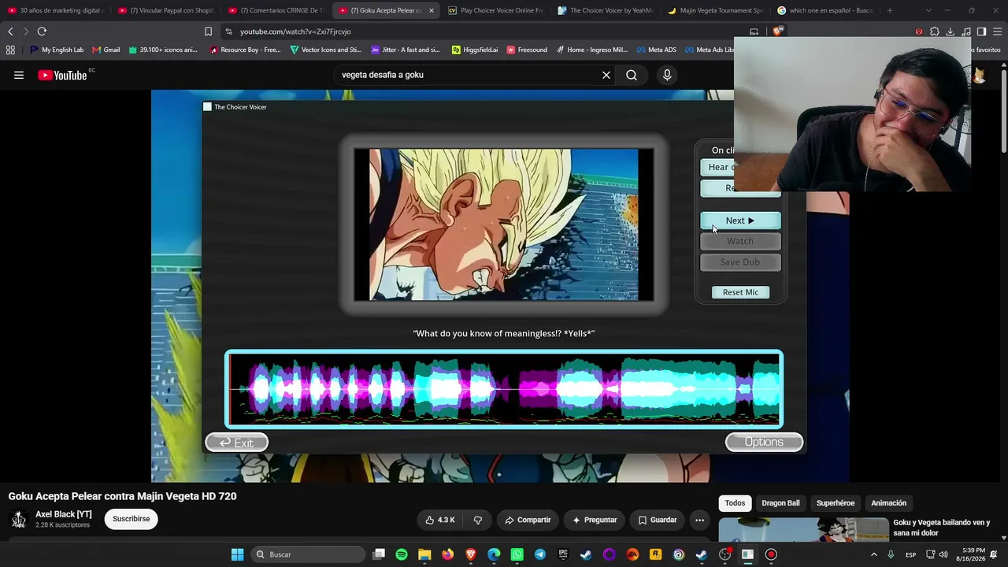Open the YouTube guide hamburger menu

pyautogui.click(x=19, y=75)
